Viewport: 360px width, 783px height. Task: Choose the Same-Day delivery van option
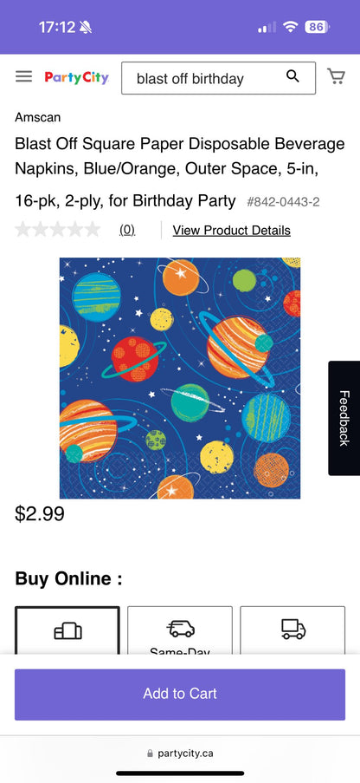[180, 630]
